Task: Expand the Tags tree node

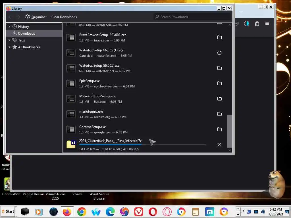Action: (x=9, y=40)
